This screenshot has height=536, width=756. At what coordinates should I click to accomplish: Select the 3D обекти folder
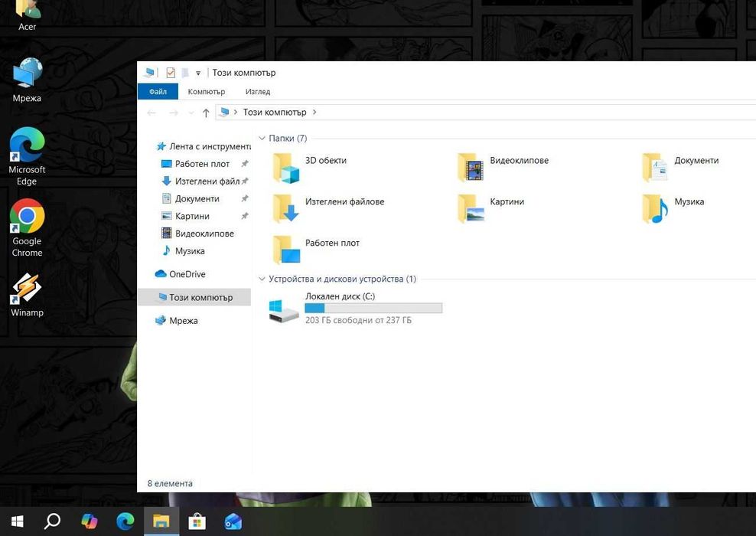tap(310, 168)
